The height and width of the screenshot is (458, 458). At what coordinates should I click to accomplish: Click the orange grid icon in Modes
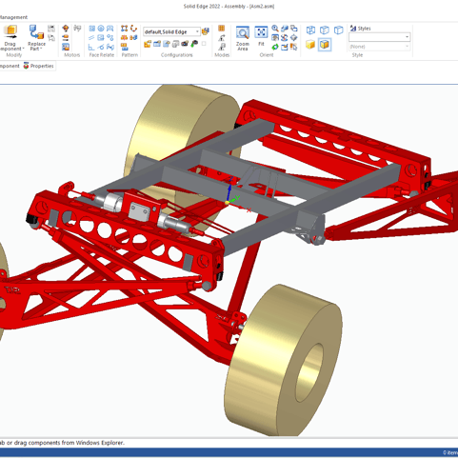[221, 29]
